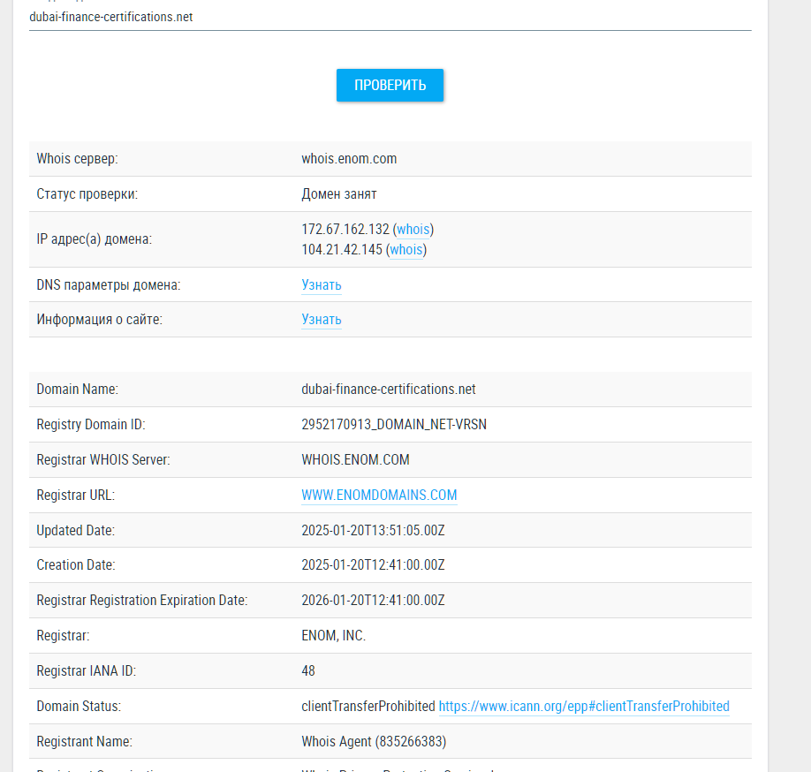Click the Domain Name: label
Screen dimensions: 811x772
(77, 390)
